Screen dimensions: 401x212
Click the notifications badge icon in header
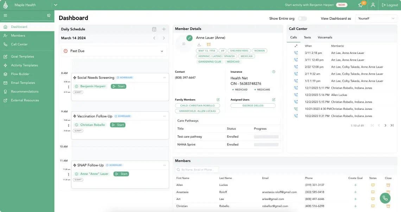(361, 5)
